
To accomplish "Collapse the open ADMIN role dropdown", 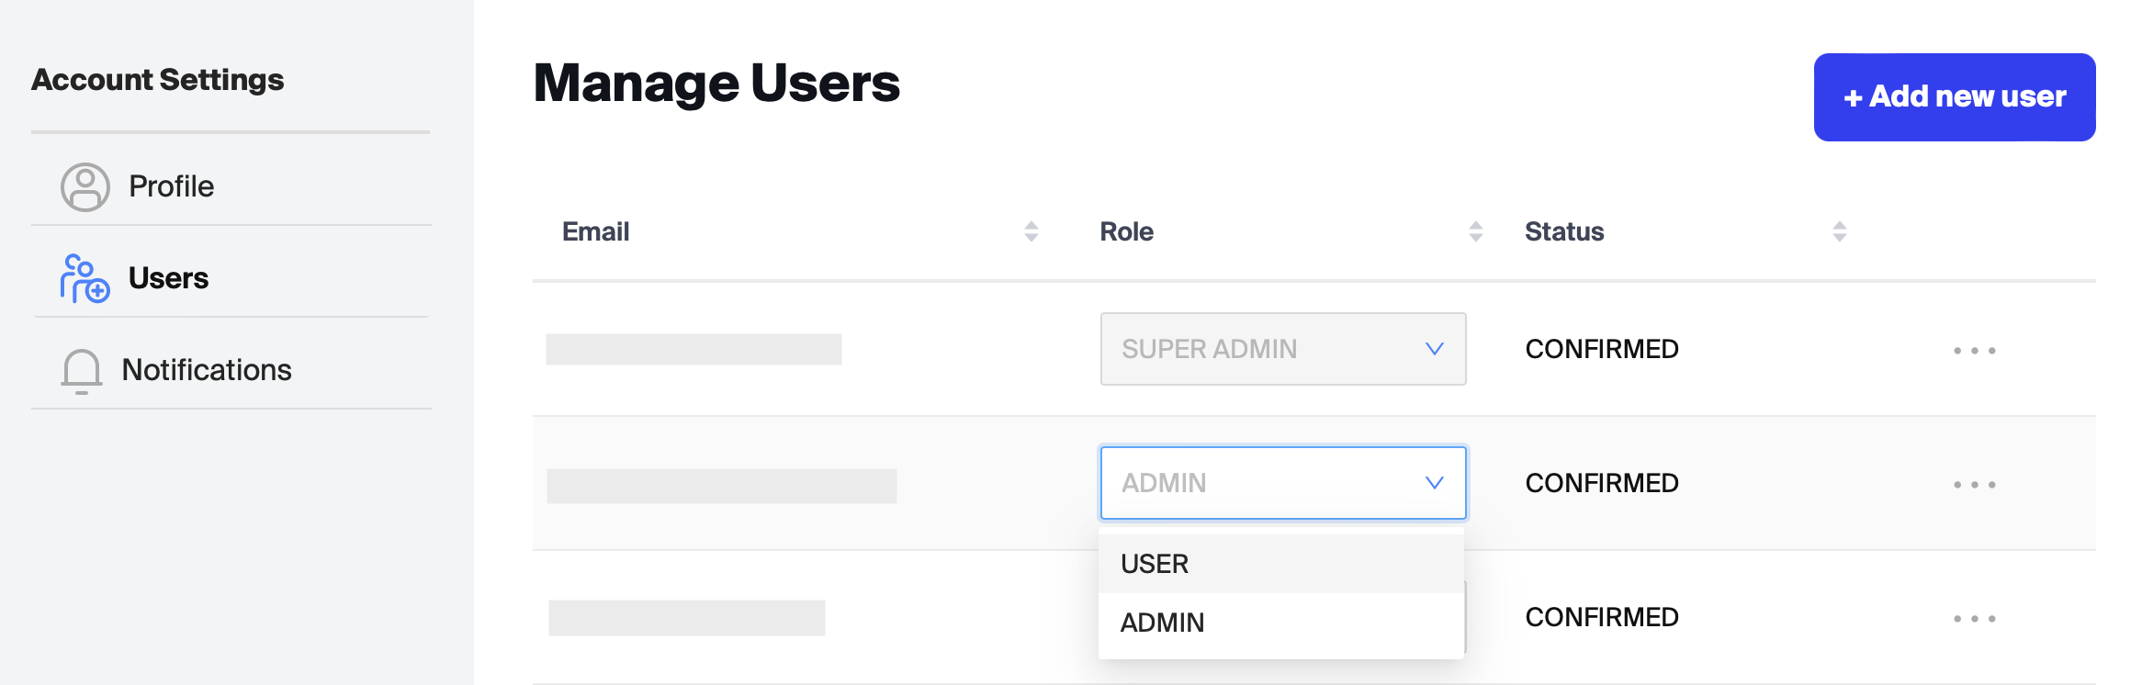I will pyautogui.click(x=1282, y=483).
